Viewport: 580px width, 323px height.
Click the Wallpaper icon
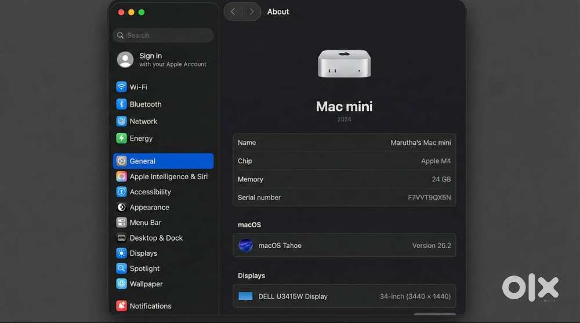(121, 284)
